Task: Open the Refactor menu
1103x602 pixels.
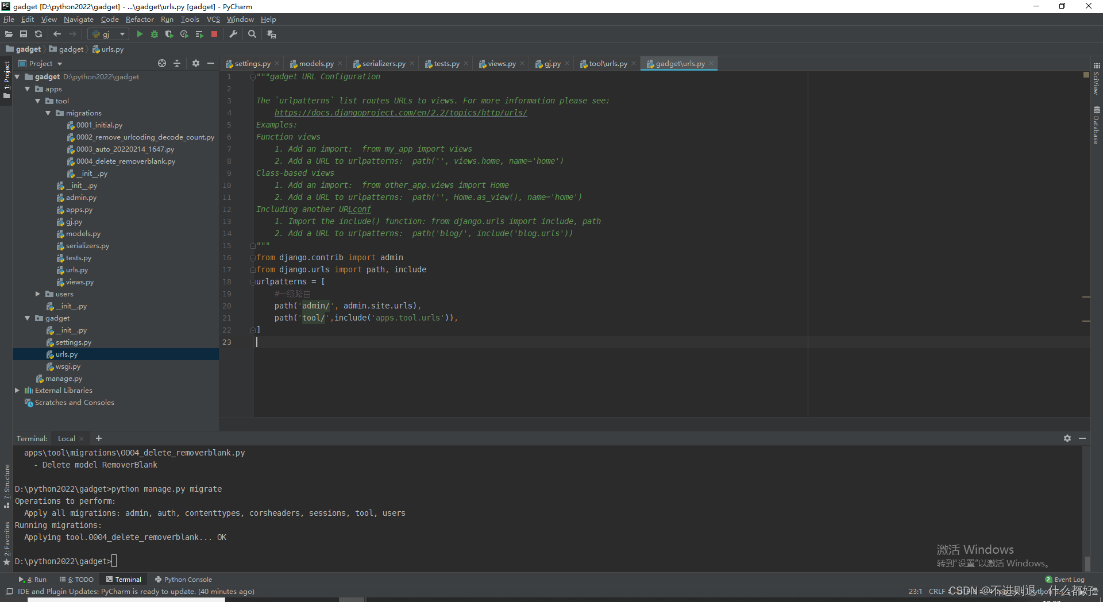Action: [x=140, y=20]
